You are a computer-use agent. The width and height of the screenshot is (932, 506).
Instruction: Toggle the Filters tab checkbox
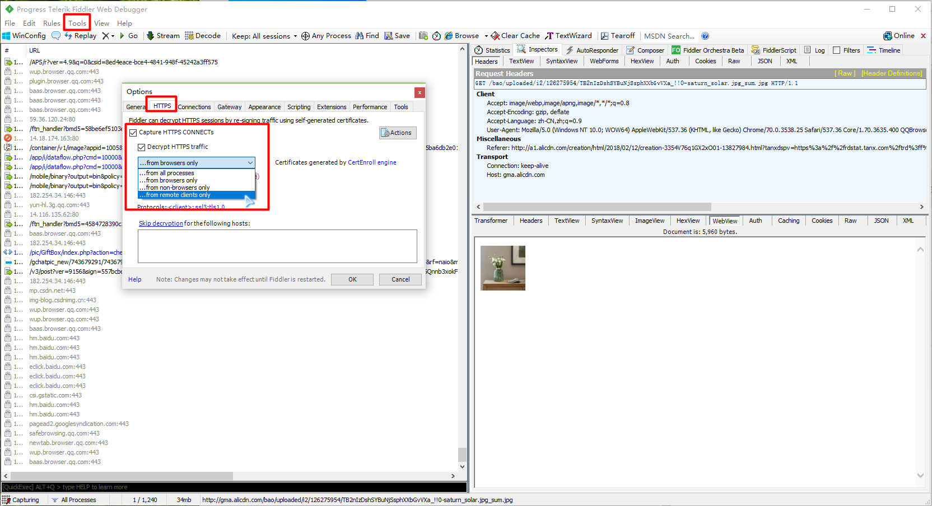click(837, 50)
